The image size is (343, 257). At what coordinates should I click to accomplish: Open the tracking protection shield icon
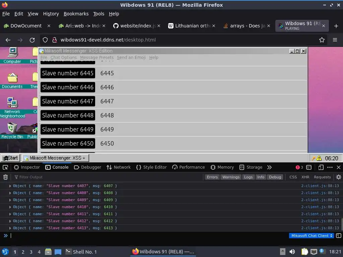point(45,40)
